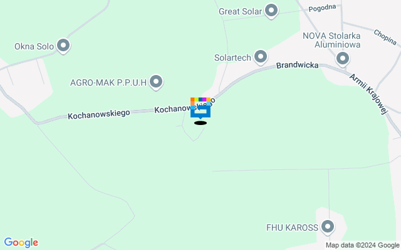The height and width of the screenshot is (250, 401).
Task: Open the FHU KAROSS text label
Action: coord(292,227)
